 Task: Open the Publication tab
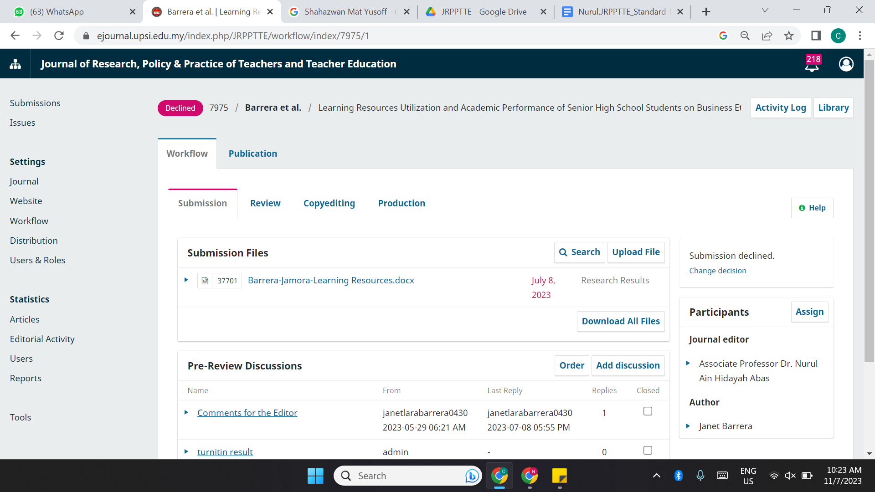(x=252, y=154)
